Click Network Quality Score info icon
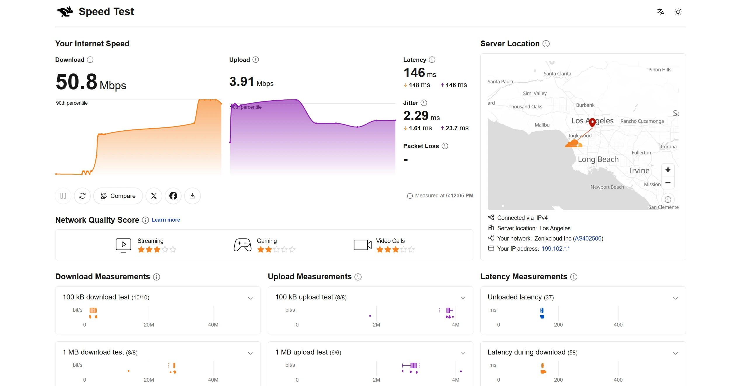Image resolution: width=735 pixels, height=386 pixels. click(x=145, y=220)
